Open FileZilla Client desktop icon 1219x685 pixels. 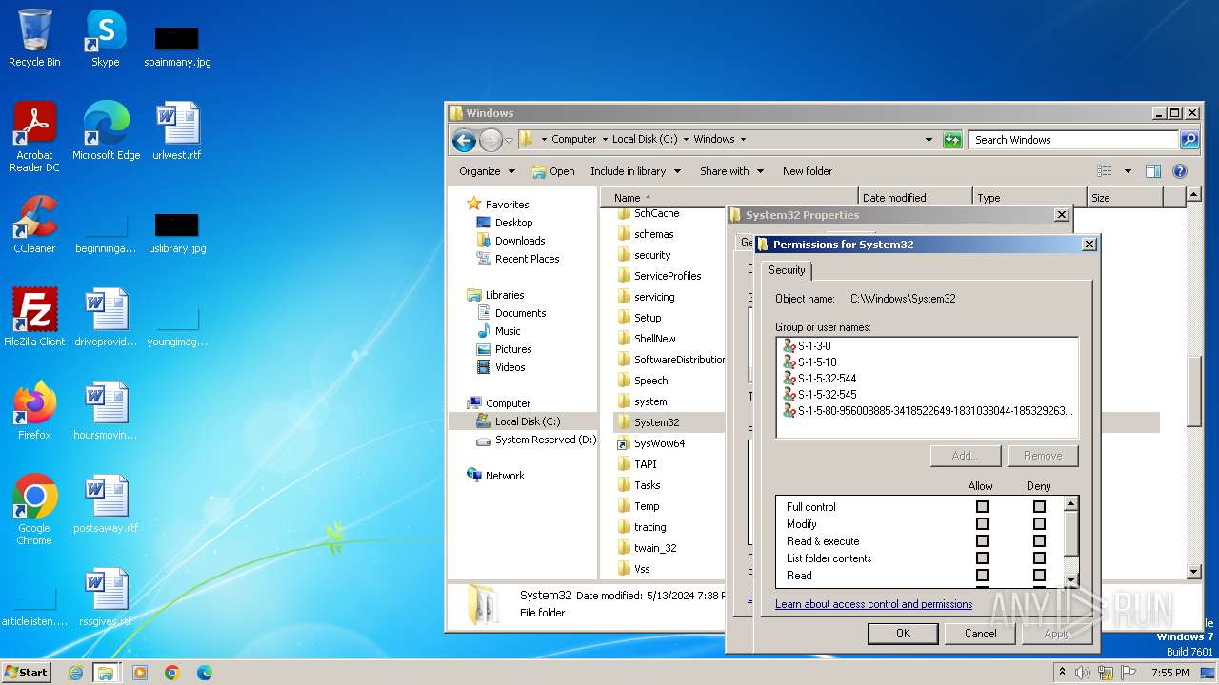(34, 310)
